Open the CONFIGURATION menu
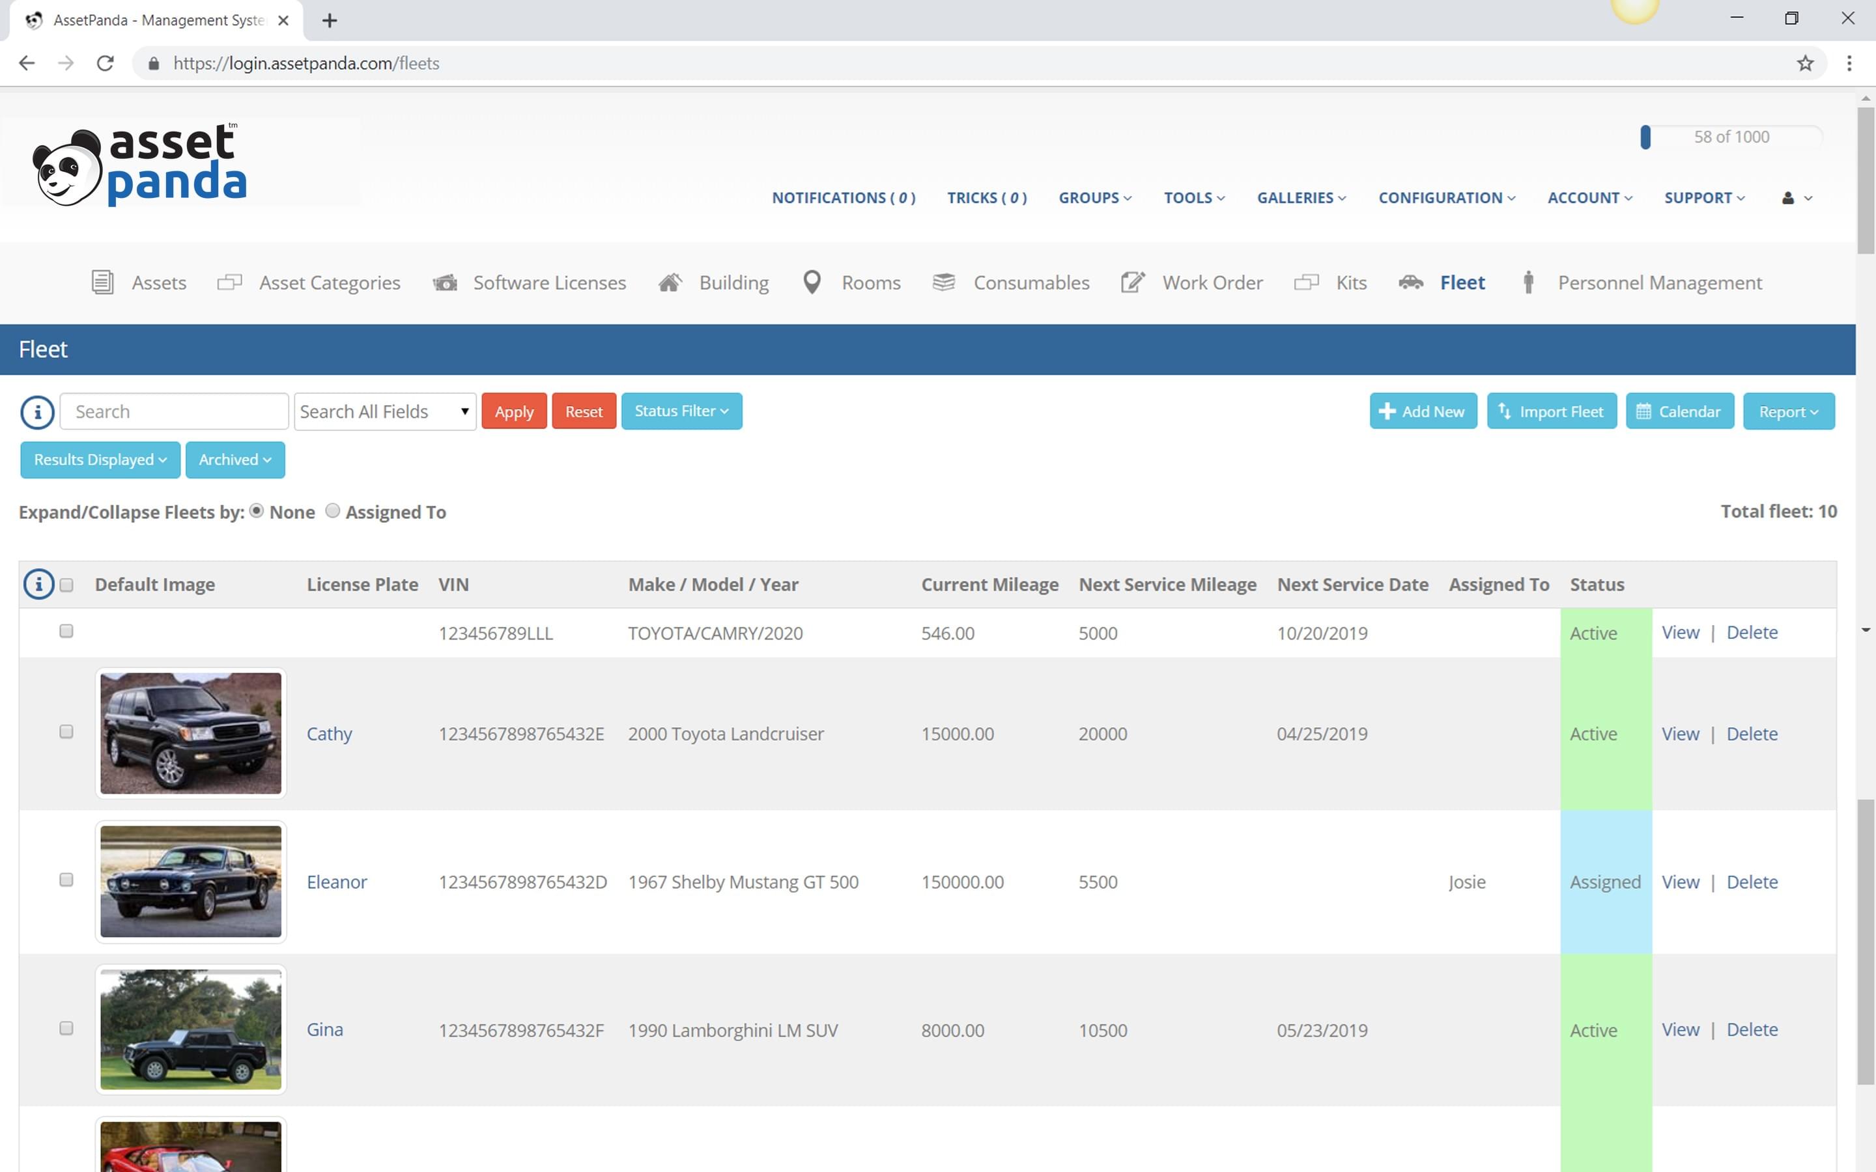 (1446, 199)
